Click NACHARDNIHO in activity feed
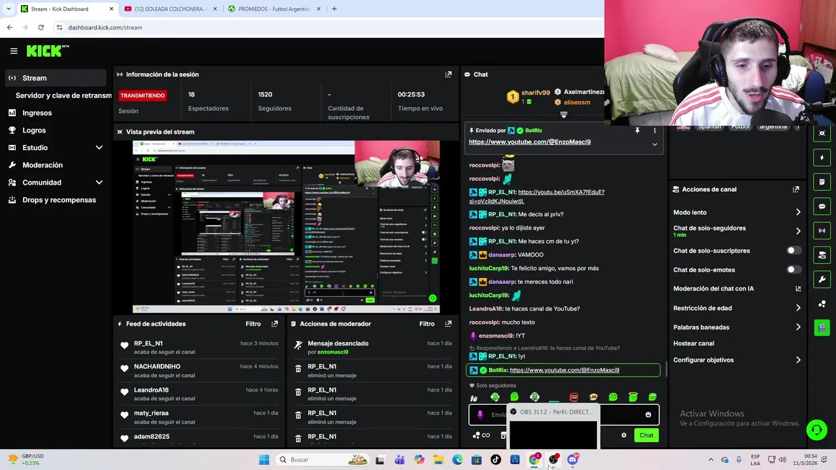Image resolution: width=836 pixels, height=470 pixels. pos(157,367)
